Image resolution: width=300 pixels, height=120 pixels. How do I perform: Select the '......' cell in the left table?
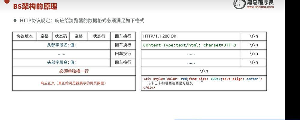62,54
